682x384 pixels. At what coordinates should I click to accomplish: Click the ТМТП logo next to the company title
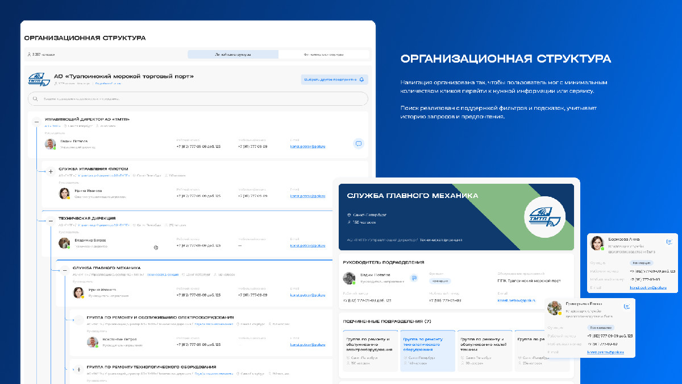39,79
